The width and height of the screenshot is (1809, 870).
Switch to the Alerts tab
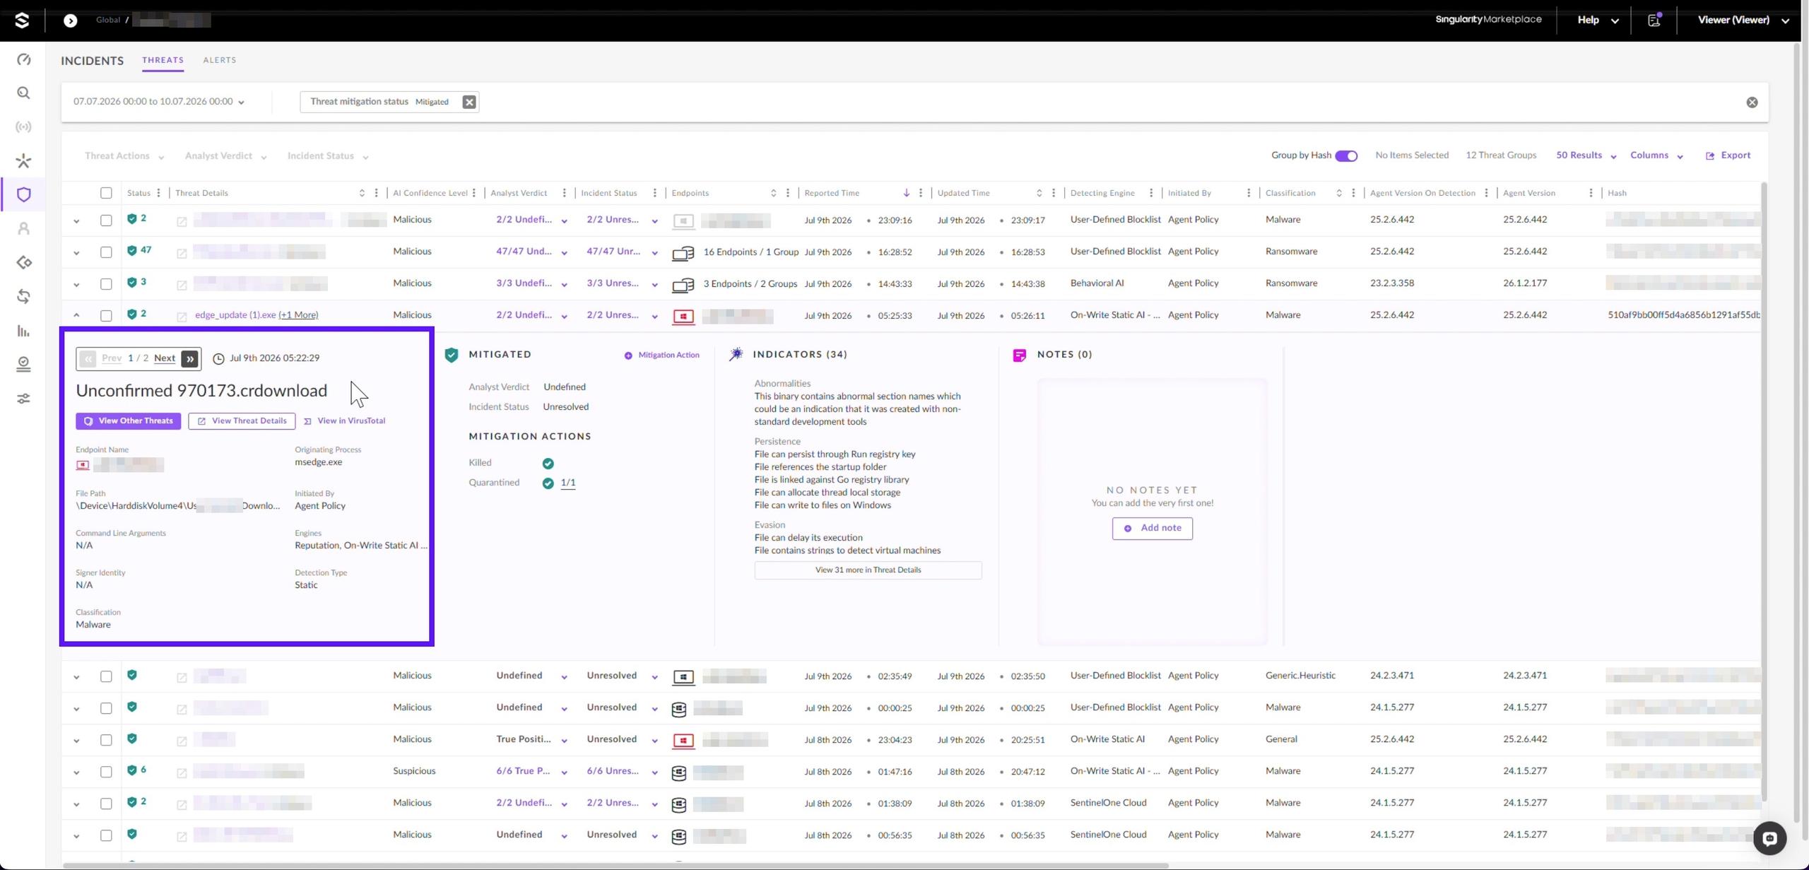(x=220, y=60)
